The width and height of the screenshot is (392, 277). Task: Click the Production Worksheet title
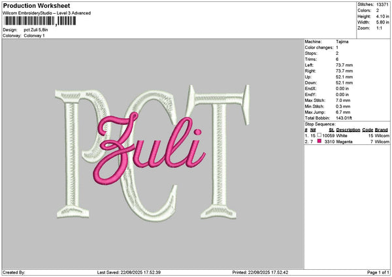coord(37,5)
